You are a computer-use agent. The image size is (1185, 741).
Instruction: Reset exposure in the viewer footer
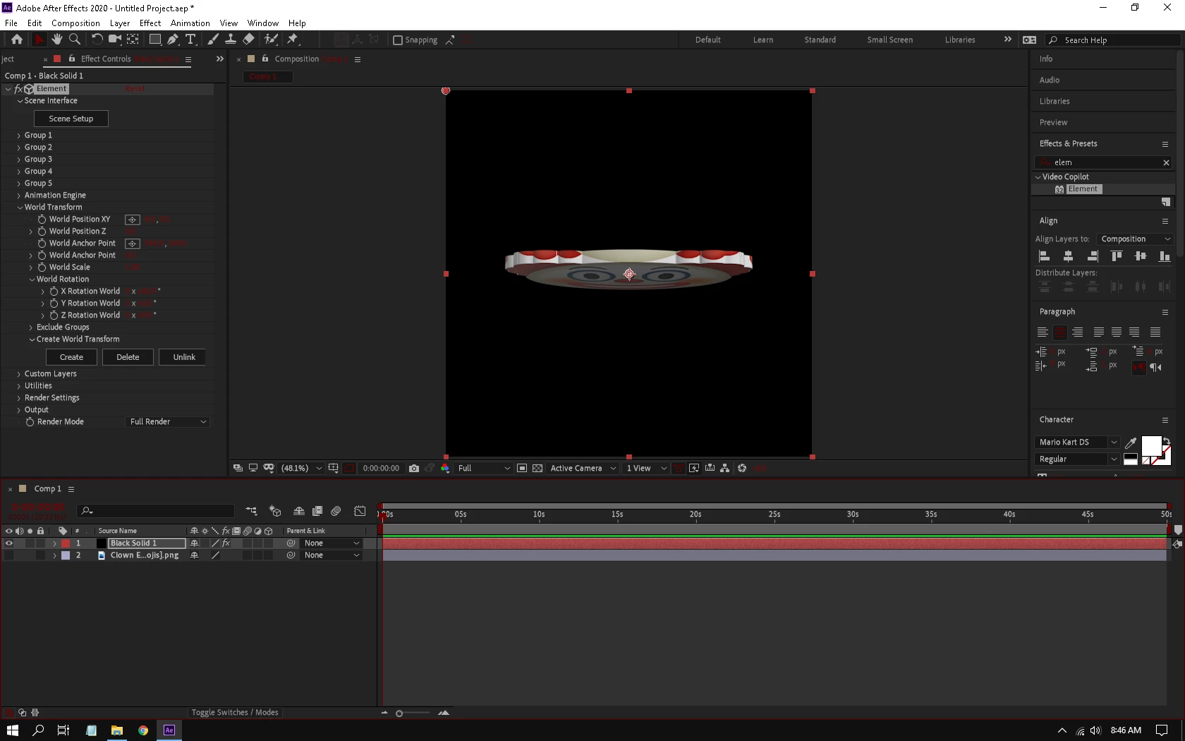(742, 468)
